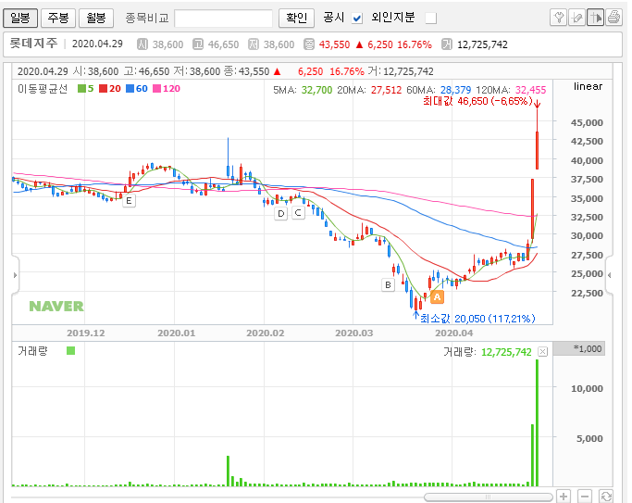632x503 pixels.
Task: Click the 최대값 46,650 label
Action: [478, 101]
